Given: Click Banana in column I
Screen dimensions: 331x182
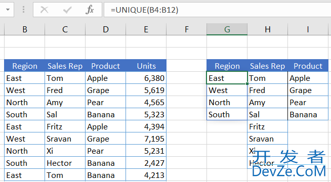Looking at the screenshot, I should pos(308,115).
